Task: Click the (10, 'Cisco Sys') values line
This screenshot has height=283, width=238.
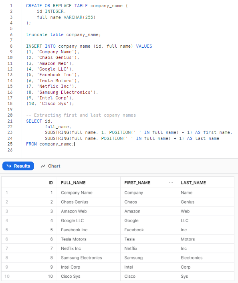Action: point(50,103)
